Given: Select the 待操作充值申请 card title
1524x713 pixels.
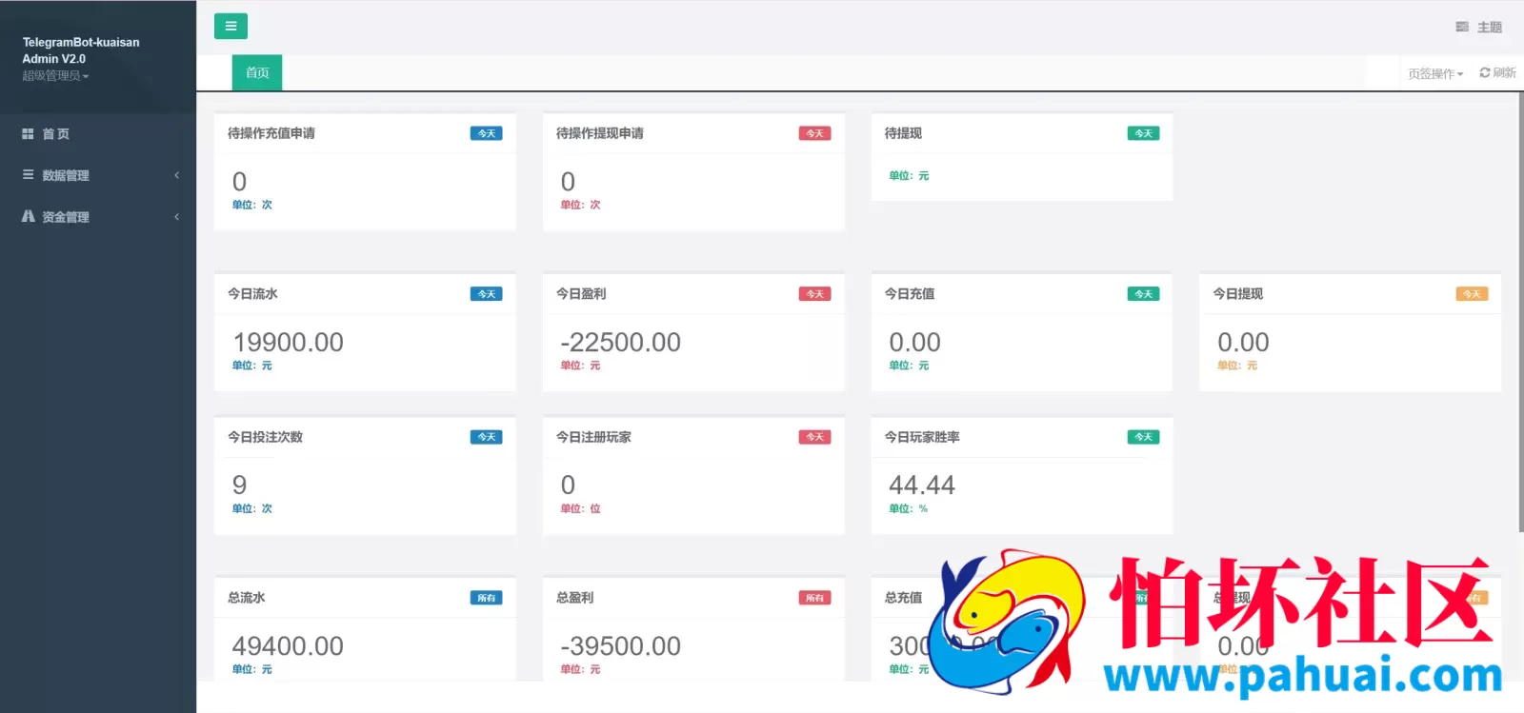Looking at the screenshot, I should pos(271,134).
